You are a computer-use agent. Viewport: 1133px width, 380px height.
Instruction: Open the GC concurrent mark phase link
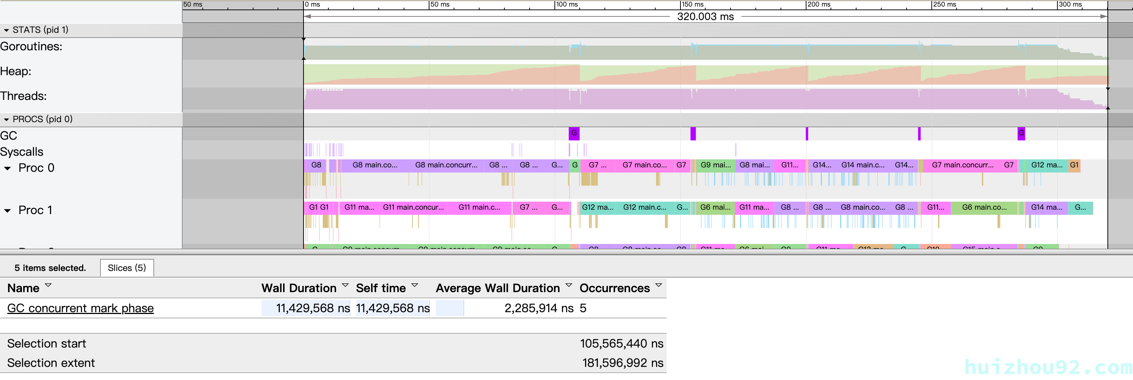pyautogui.click(x=80, y=309)
